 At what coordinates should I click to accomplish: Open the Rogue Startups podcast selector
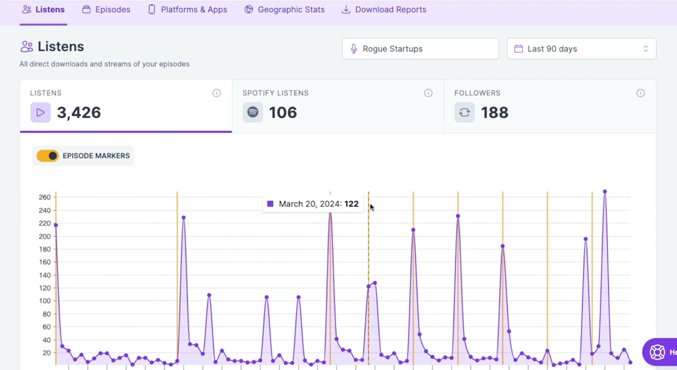point(420,49)
